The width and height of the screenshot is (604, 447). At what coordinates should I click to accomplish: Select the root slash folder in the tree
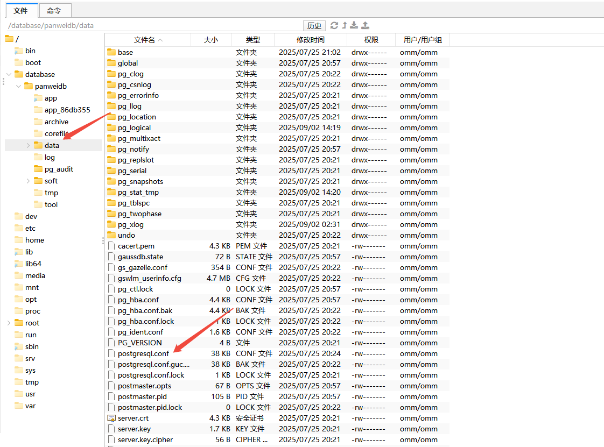coord(12,39)
